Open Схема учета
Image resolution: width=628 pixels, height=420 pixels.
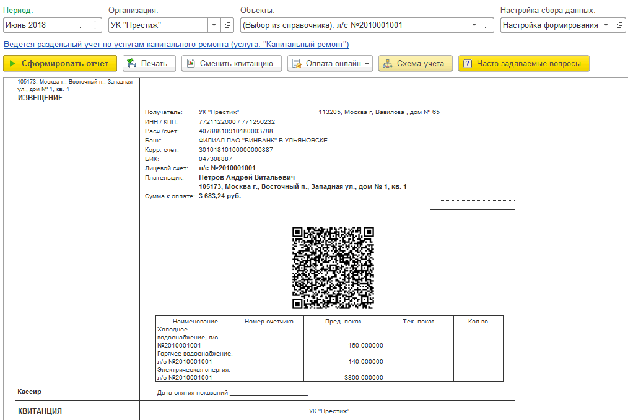tap(416, 63)
